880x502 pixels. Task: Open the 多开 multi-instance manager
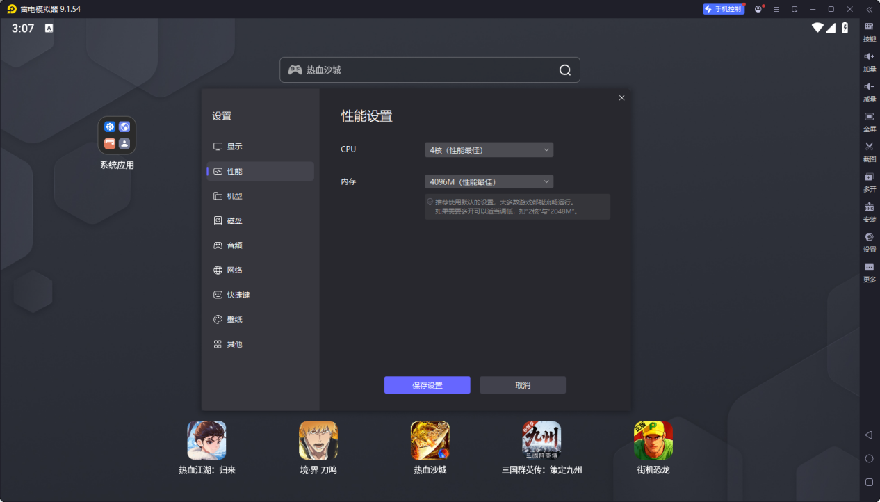click(868, 181)
